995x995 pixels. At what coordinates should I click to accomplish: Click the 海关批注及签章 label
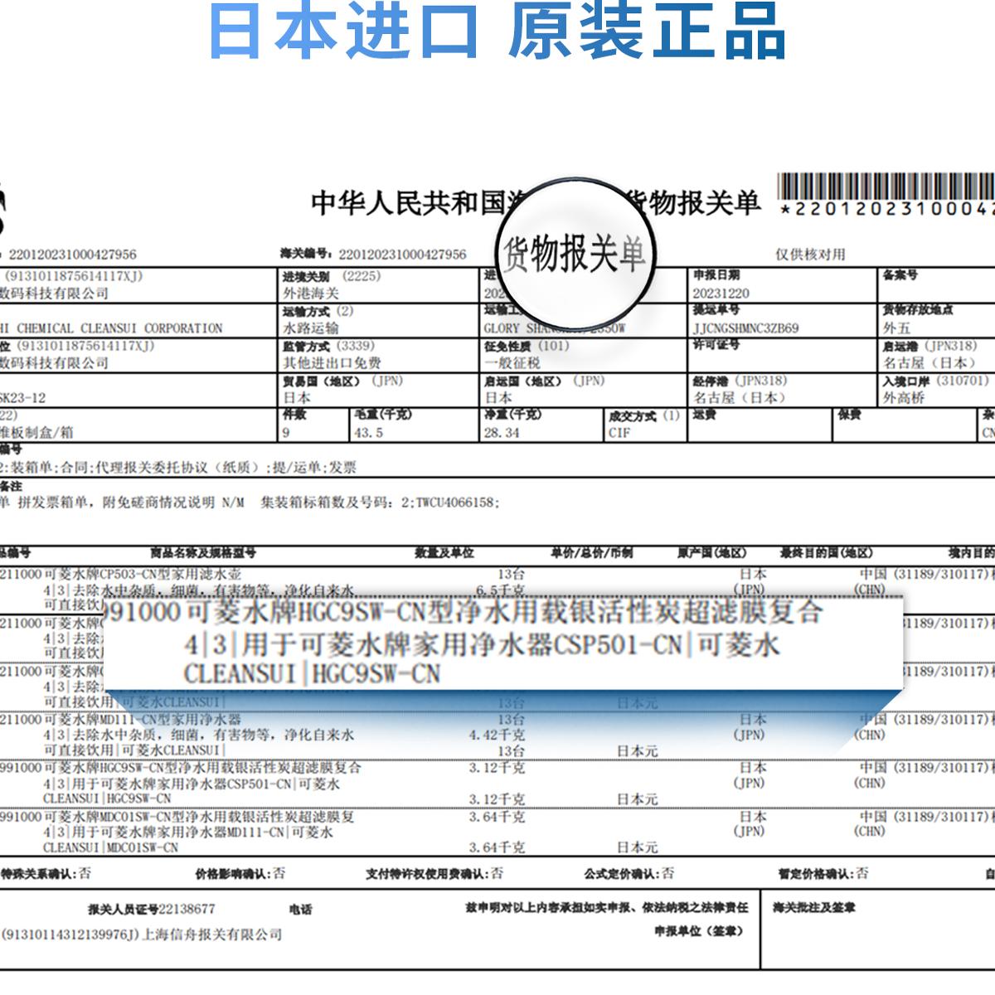point(814,908)
